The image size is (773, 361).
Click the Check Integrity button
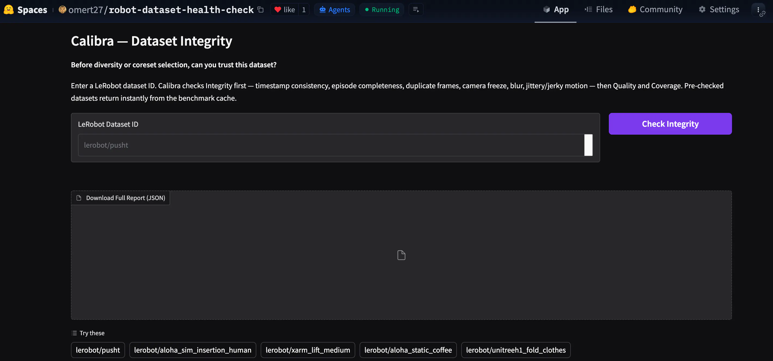pyautogui.click(x=670, y=124)
